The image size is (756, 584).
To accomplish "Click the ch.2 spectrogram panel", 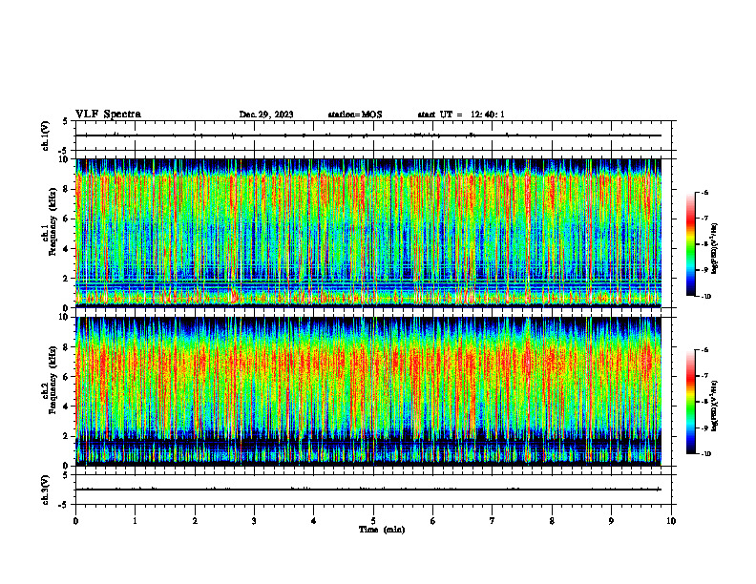I will [x=368, y=391].
